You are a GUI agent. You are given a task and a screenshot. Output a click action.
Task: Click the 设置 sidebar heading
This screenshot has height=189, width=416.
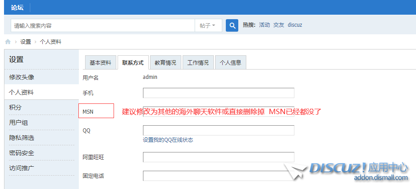16,59
